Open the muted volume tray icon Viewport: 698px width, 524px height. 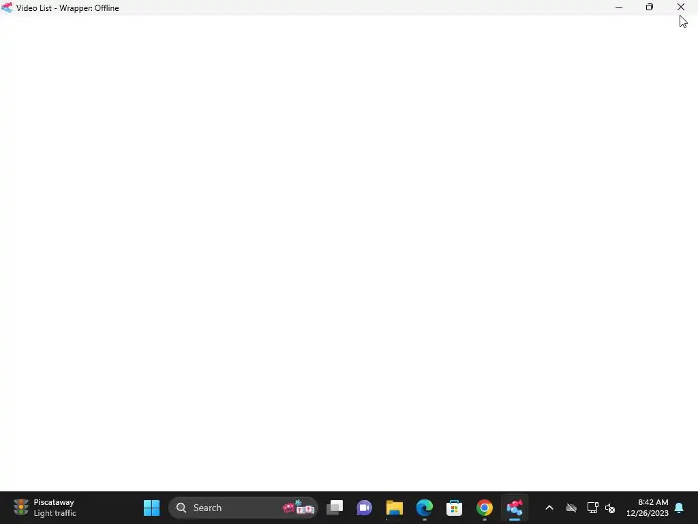pos(610,508)
